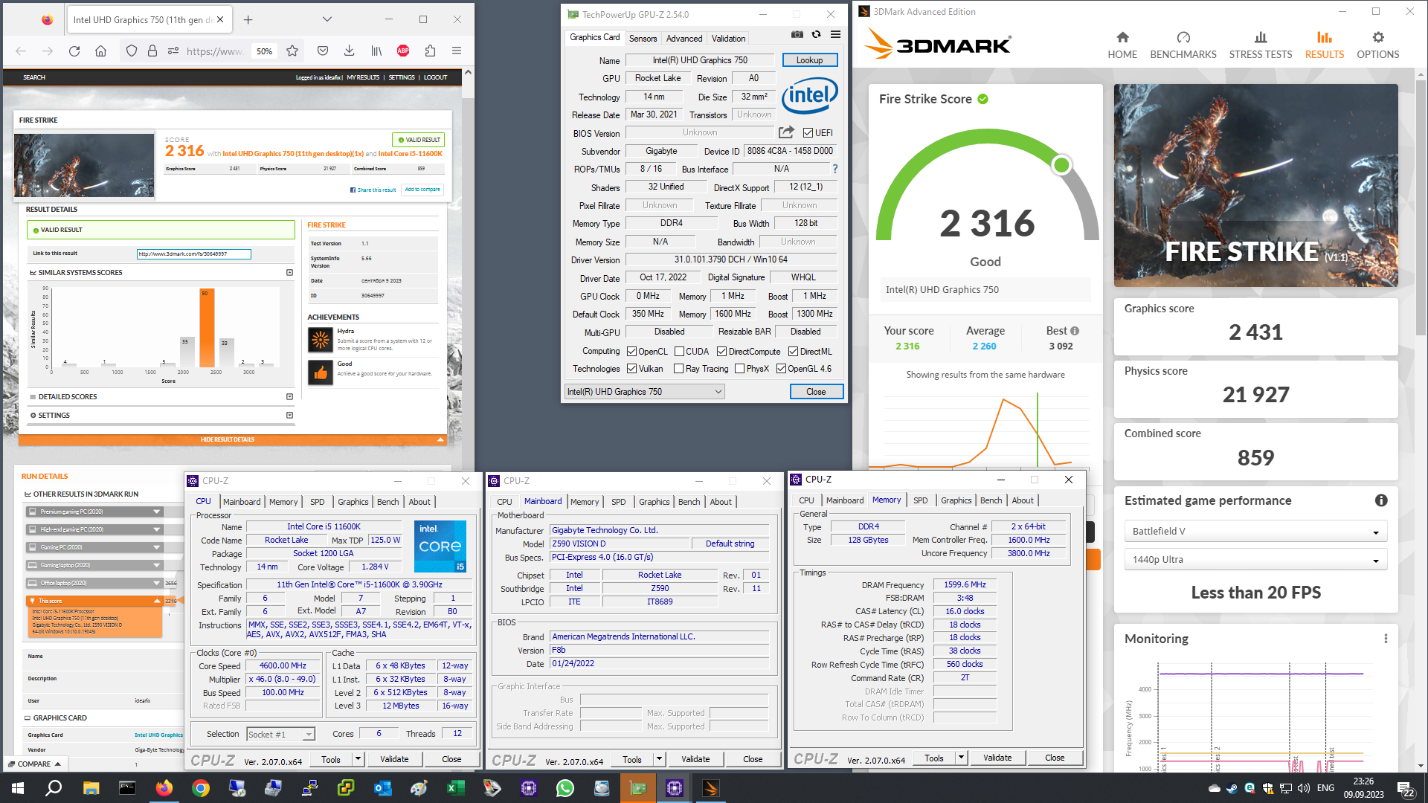
Task: Reload page in Firefox
Action: (74, 51)
